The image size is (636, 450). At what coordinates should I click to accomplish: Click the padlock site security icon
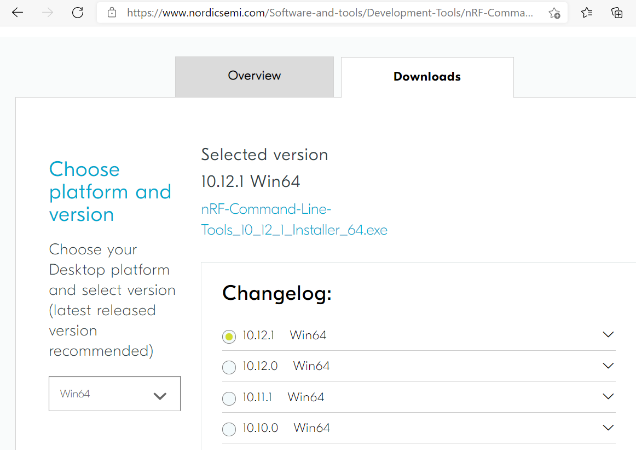112,13
